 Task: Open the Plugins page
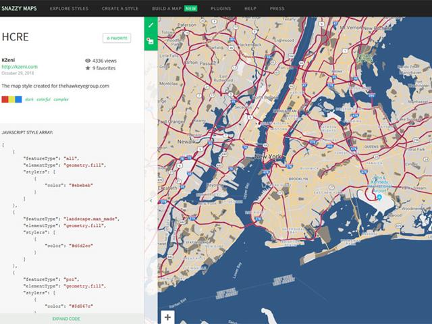point(221,9)
